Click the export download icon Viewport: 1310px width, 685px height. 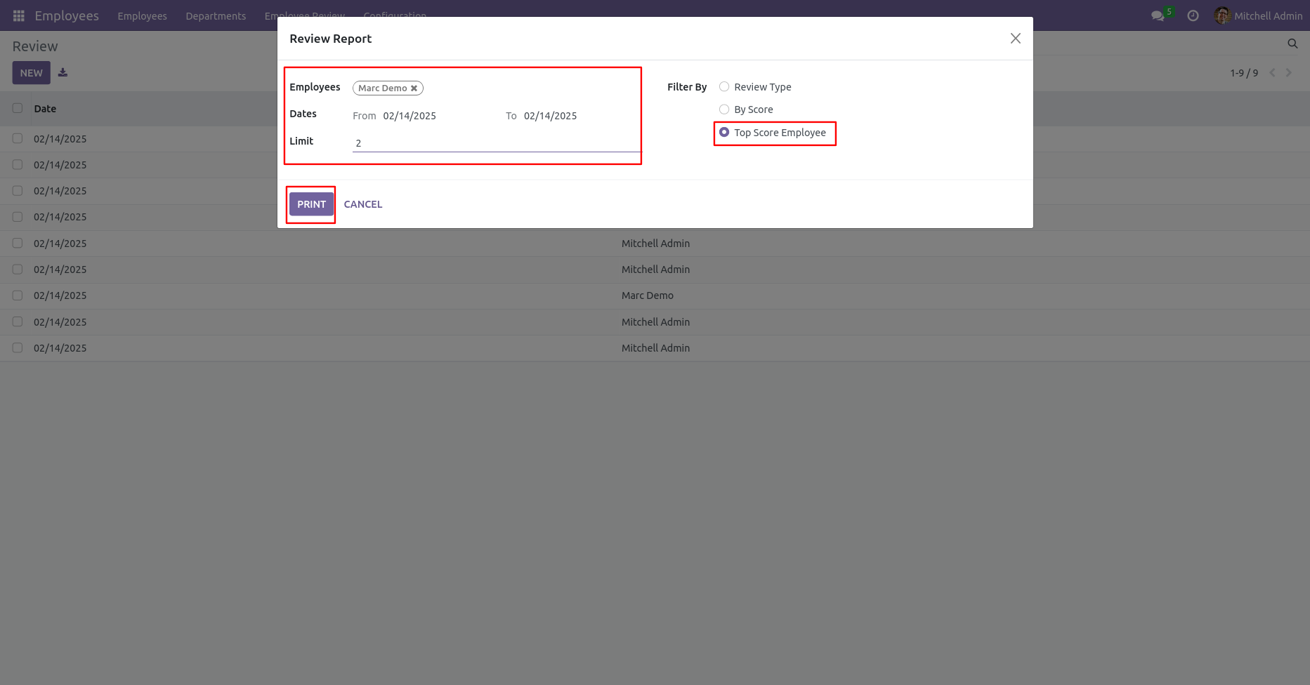coord(63,72)
